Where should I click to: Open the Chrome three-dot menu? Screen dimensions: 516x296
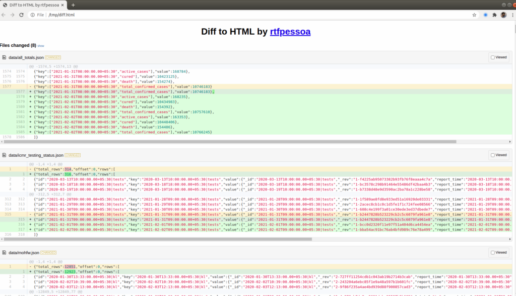pyautogui.click(x=512, y=15)
